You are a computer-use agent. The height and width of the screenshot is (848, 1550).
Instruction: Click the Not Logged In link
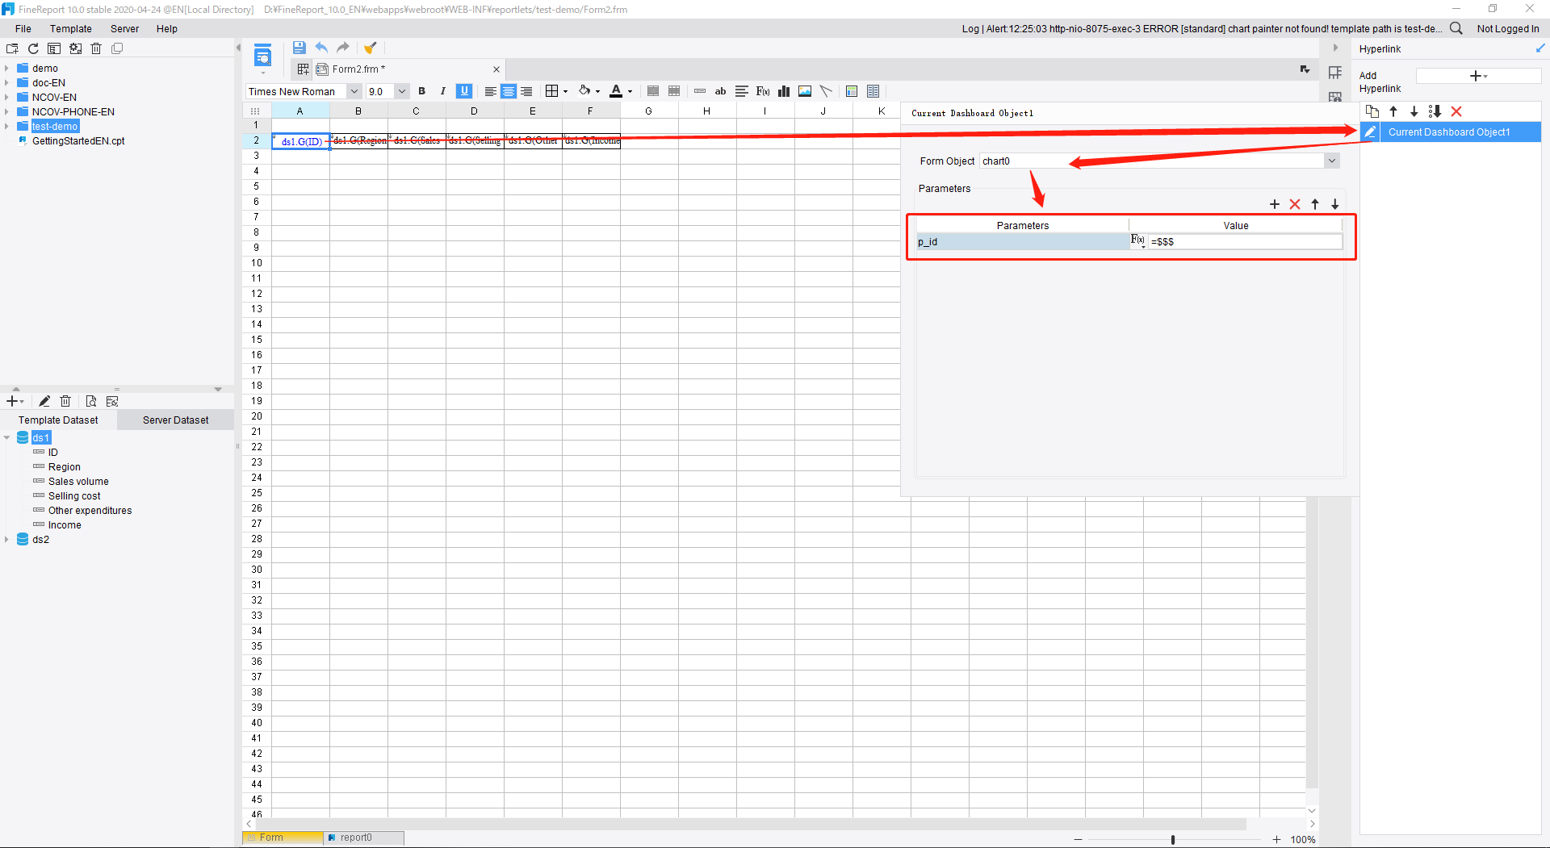click(1508, 28)
